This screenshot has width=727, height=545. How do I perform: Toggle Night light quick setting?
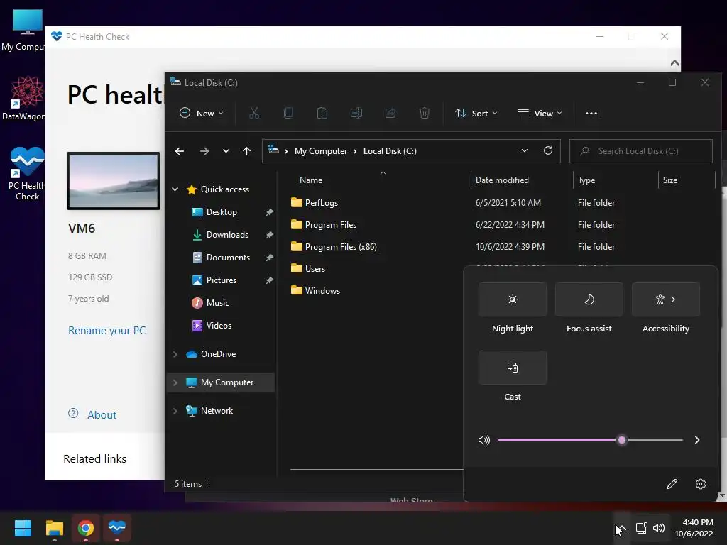513,299
